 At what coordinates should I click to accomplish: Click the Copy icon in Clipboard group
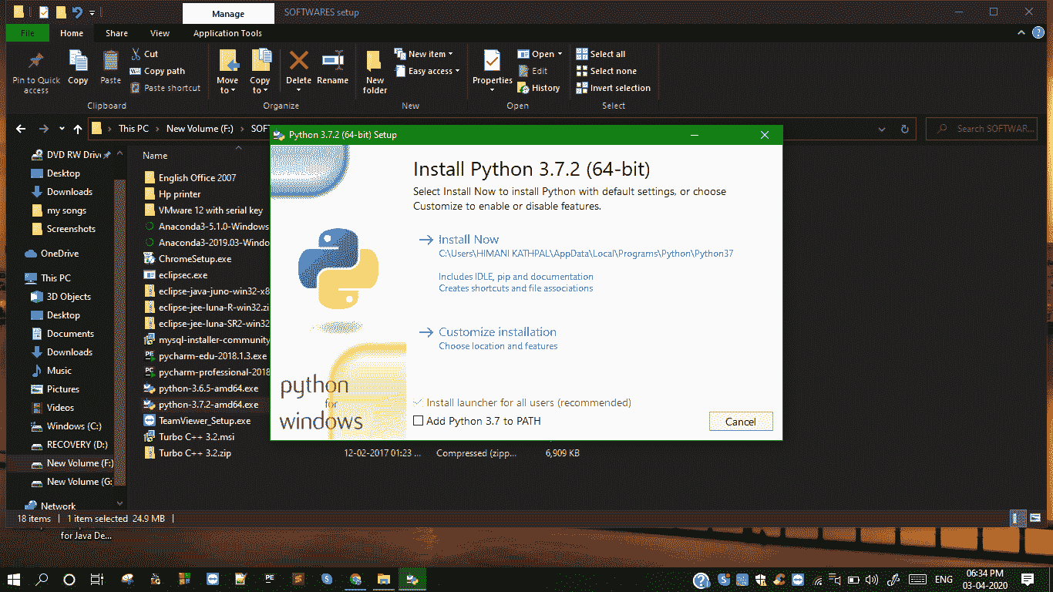(78, 68)
